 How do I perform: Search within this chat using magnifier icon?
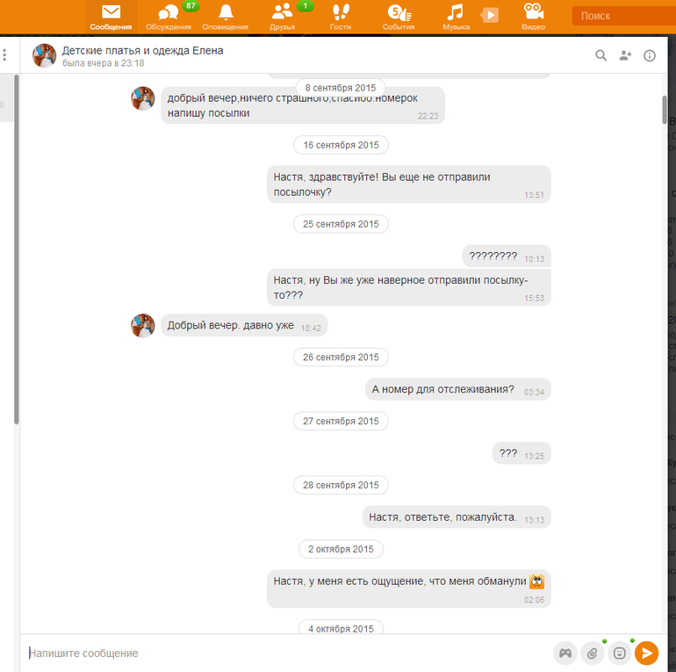coord(600,55)
